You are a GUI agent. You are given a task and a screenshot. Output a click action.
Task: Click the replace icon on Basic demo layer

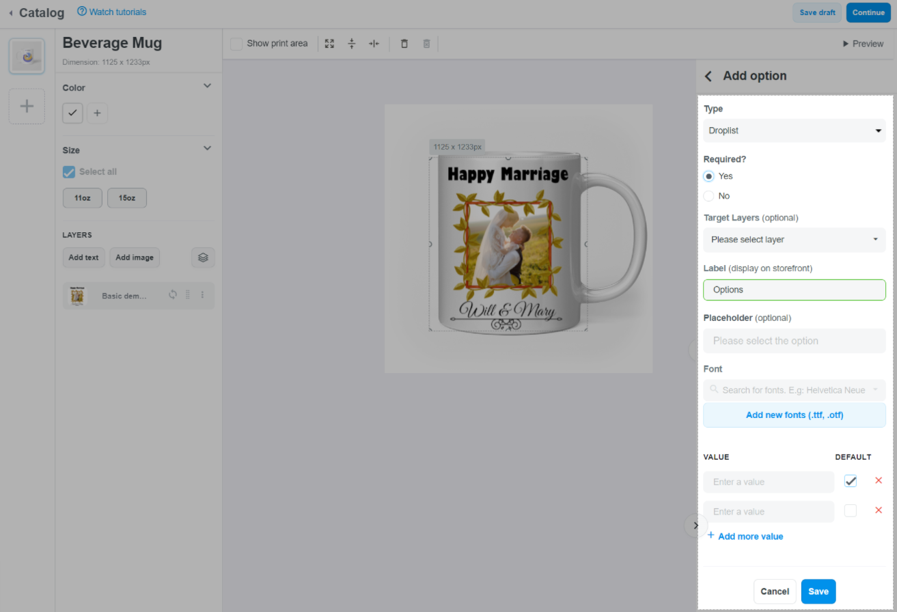click(x=173, y=295)
